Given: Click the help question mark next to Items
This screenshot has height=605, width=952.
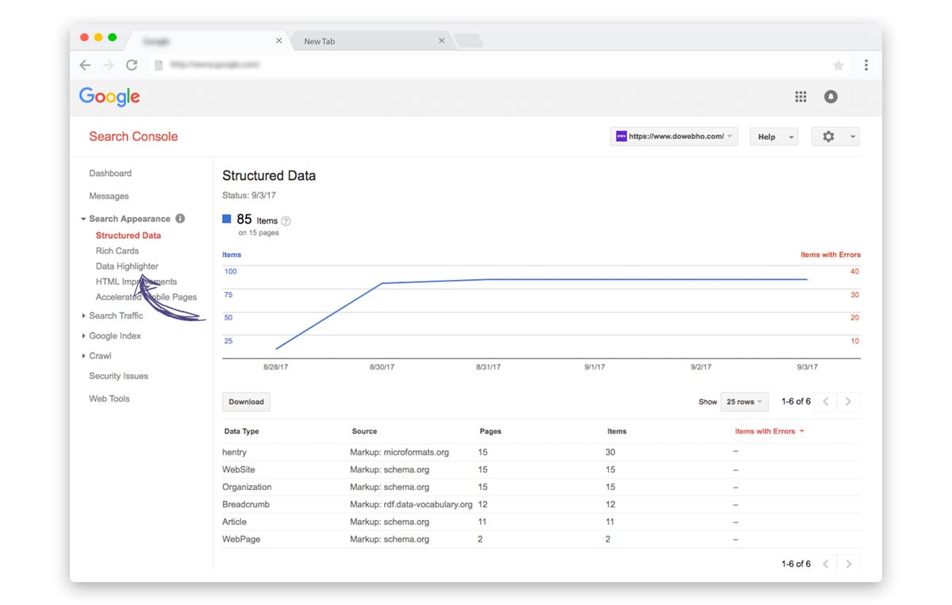Looking at the screenshot, I should tap(286, 221).
